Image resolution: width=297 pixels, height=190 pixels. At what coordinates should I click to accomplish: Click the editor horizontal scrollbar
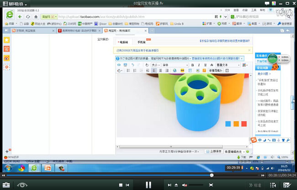pyautogui.click(x=171, y=147)
